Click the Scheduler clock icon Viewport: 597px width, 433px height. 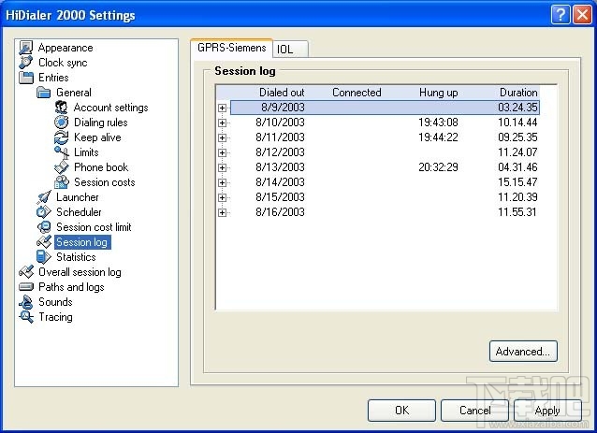pos(43,212)
